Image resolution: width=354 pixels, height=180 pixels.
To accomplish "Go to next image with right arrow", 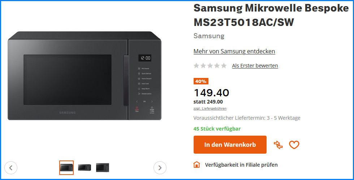I will [160, 168].
